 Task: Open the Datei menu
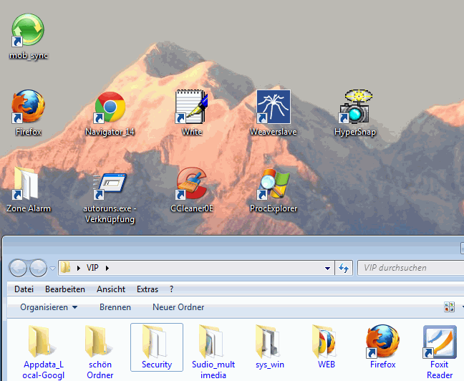24,289
